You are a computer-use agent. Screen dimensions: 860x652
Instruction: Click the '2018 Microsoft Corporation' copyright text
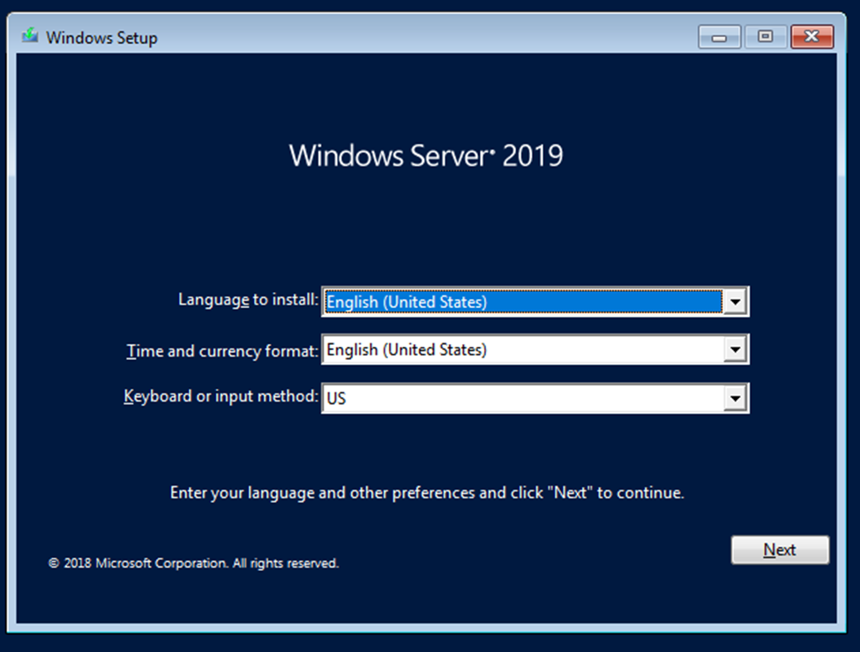(x=193, y=563)
